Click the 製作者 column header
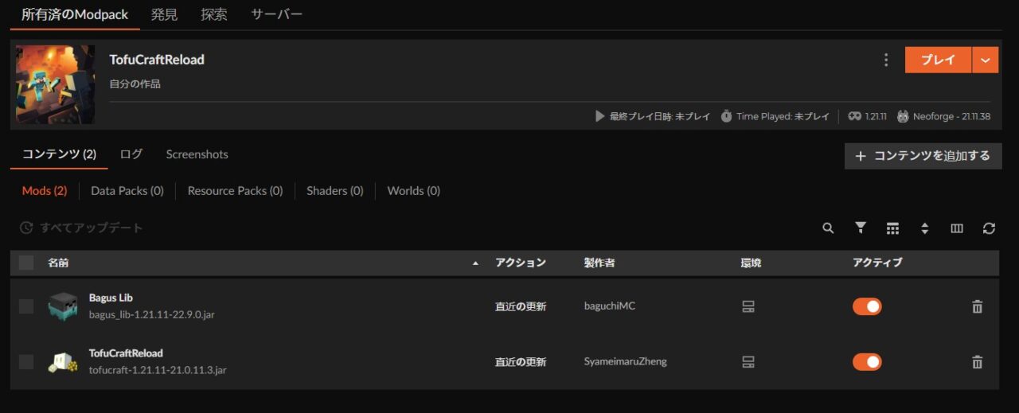Viewport: 1019px width, 413px height. tap(599, 263)
